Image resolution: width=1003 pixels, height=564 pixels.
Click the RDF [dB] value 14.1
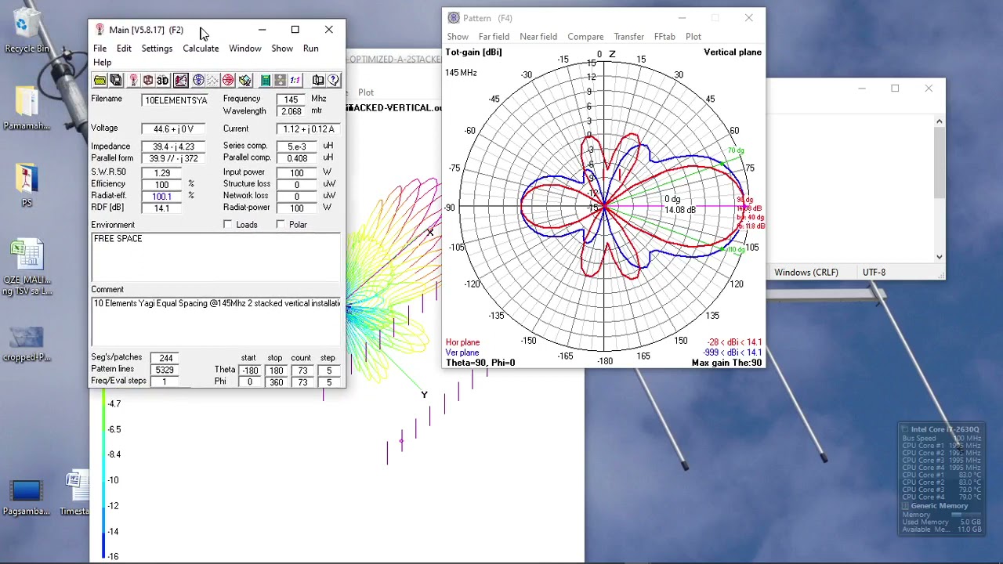point(162,208)
